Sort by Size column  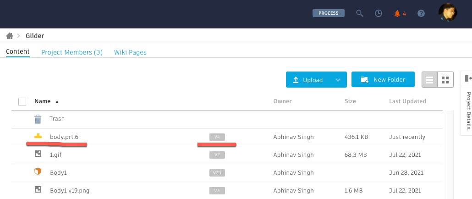click(x=350, y=101)
